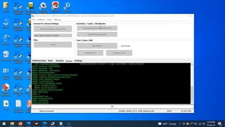This screenshot has width=225, height=127.
Task: Open Firefox from taskbar
Action: click(20, 124)
